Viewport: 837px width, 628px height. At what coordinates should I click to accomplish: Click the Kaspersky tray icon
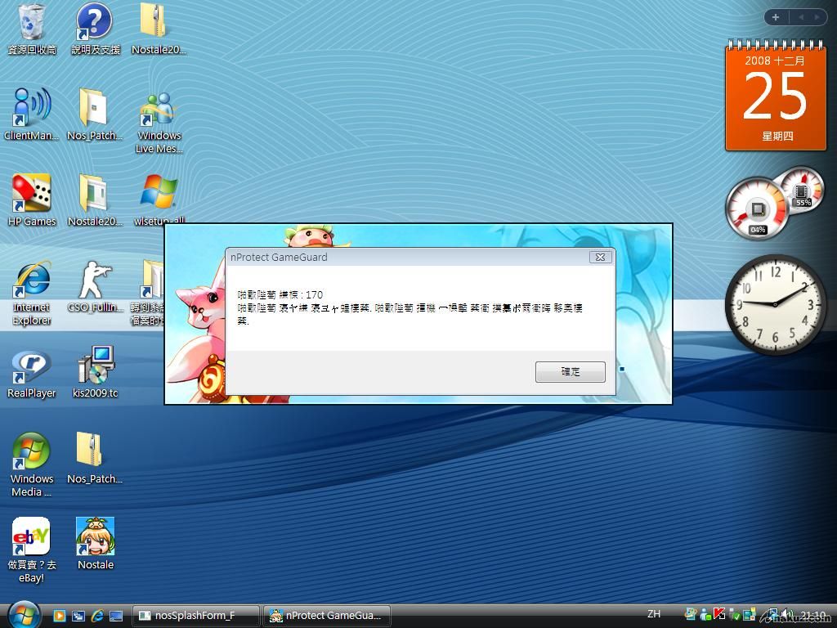click(719, 615)
